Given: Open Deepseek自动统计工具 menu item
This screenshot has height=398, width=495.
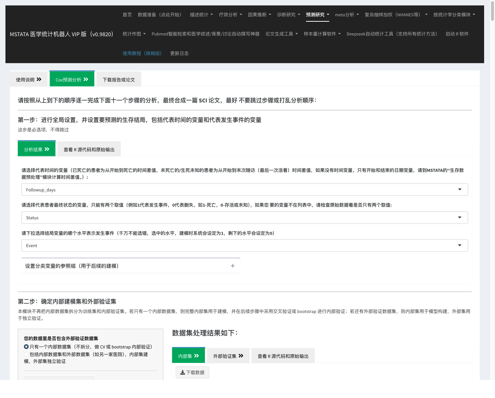Looking at the screenshot, I should [x=393, y=34].
